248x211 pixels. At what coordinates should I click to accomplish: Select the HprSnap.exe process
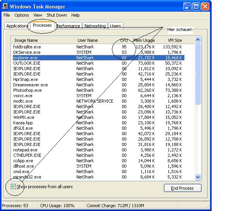tap(98, 79)
